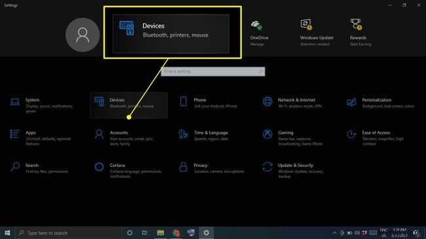Open the Cortana settings category
The width and height of the screenshot is (426, 239).
tap(128, 170)
